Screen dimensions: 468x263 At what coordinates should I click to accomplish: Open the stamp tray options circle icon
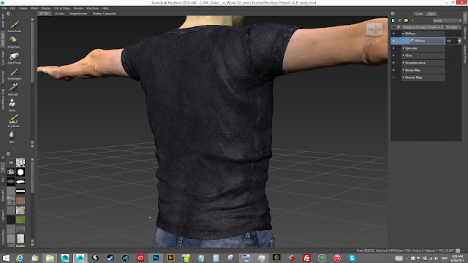pyautogui.click(x=8, y=154)
